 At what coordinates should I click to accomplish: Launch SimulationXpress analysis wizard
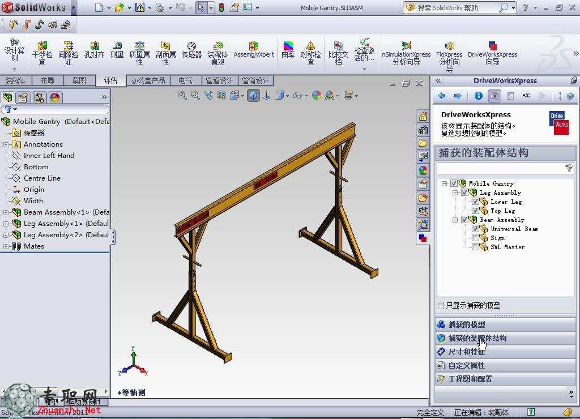[406, 53]
